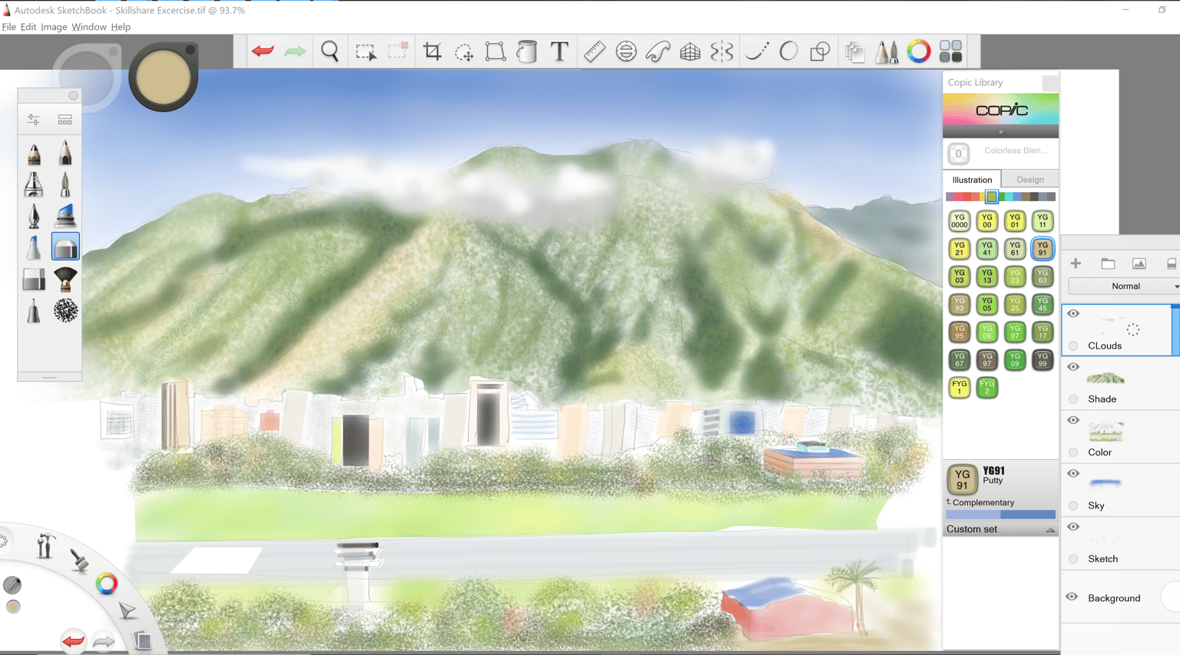Pick Copic color FYG2
1180x655 pixels.
click(x=987, y=387)
